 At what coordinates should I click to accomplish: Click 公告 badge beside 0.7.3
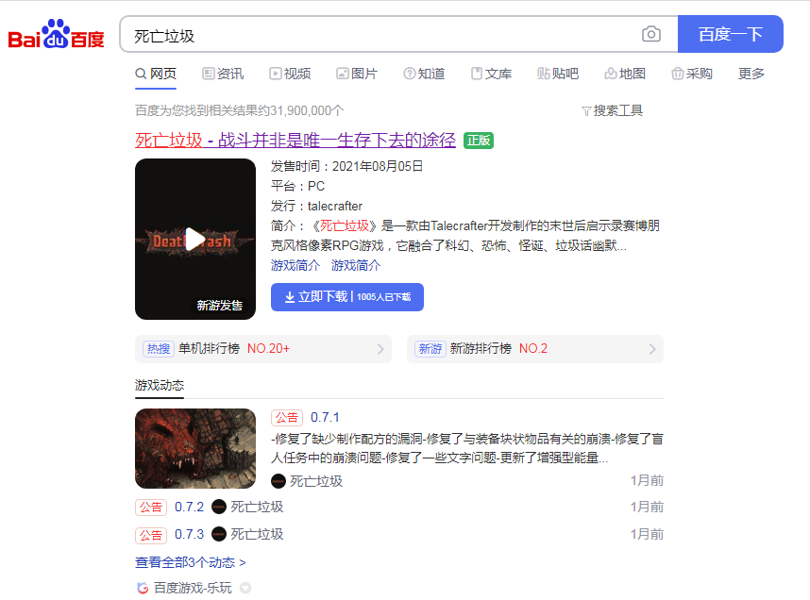[x=151, y=535]
